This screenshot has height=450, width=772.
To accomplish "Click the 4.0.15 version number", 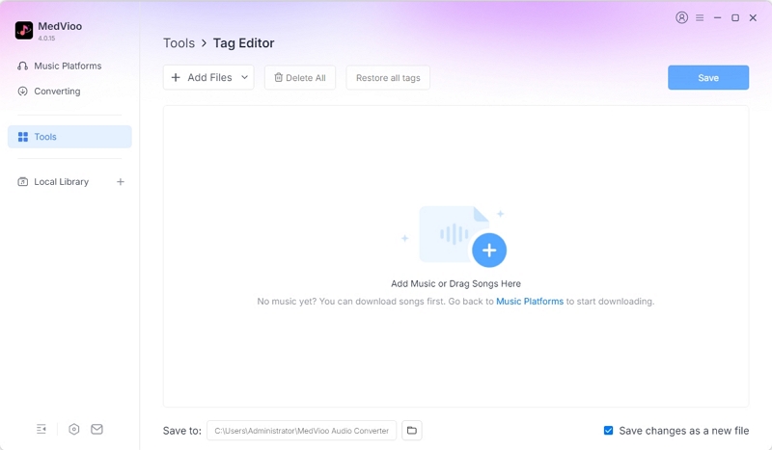I will tap(46, 39).
